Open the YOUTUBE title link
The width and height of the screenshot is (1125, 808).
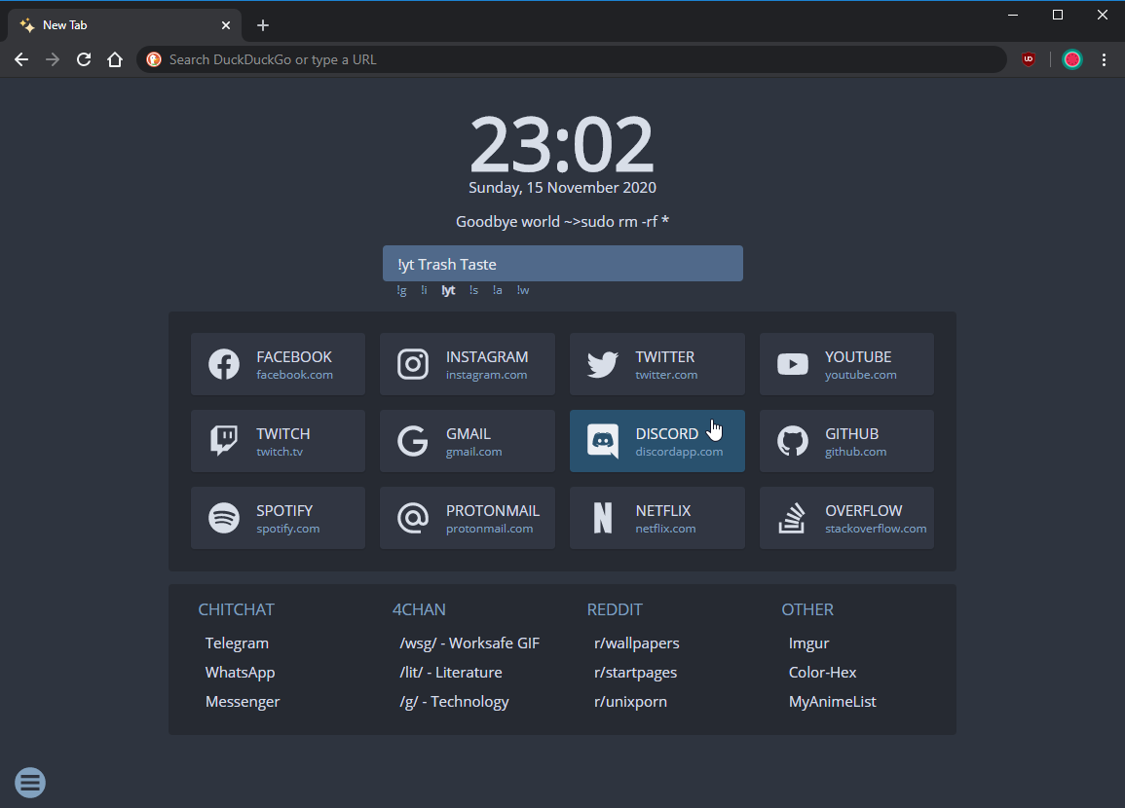(858, 357)
